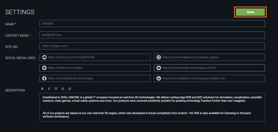Click into the Site URL field

pyautogui.click(x=152, y=46)
